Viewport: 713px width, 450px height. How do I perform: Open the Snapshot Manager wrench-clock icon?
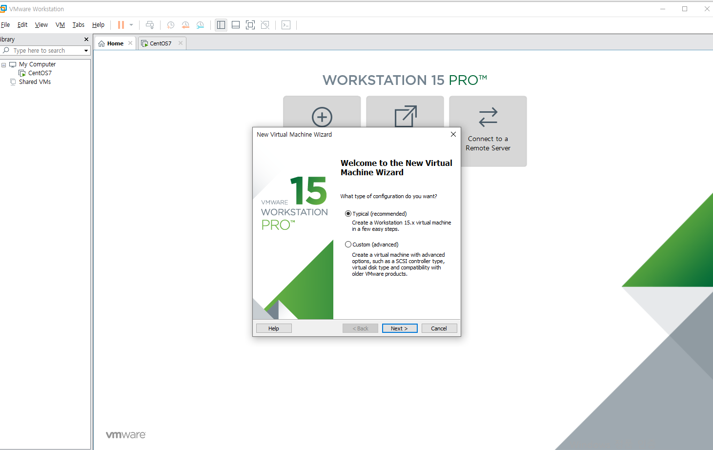200,25
